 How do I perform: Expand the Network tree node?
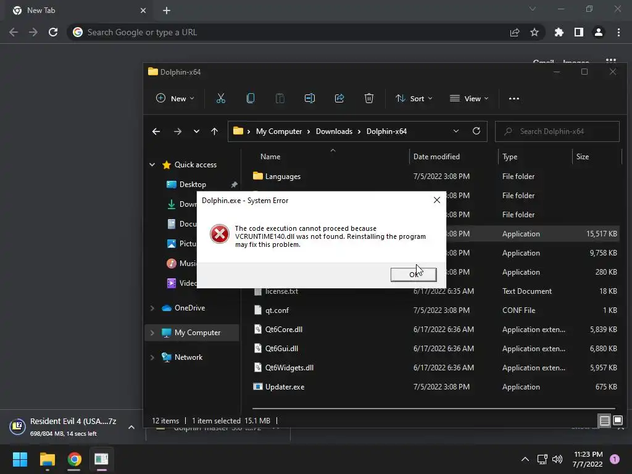click(152, 357)
